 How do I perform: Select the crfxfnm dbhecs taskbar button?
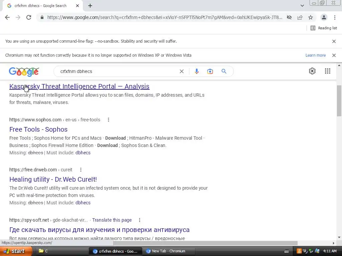coord(116,251)
